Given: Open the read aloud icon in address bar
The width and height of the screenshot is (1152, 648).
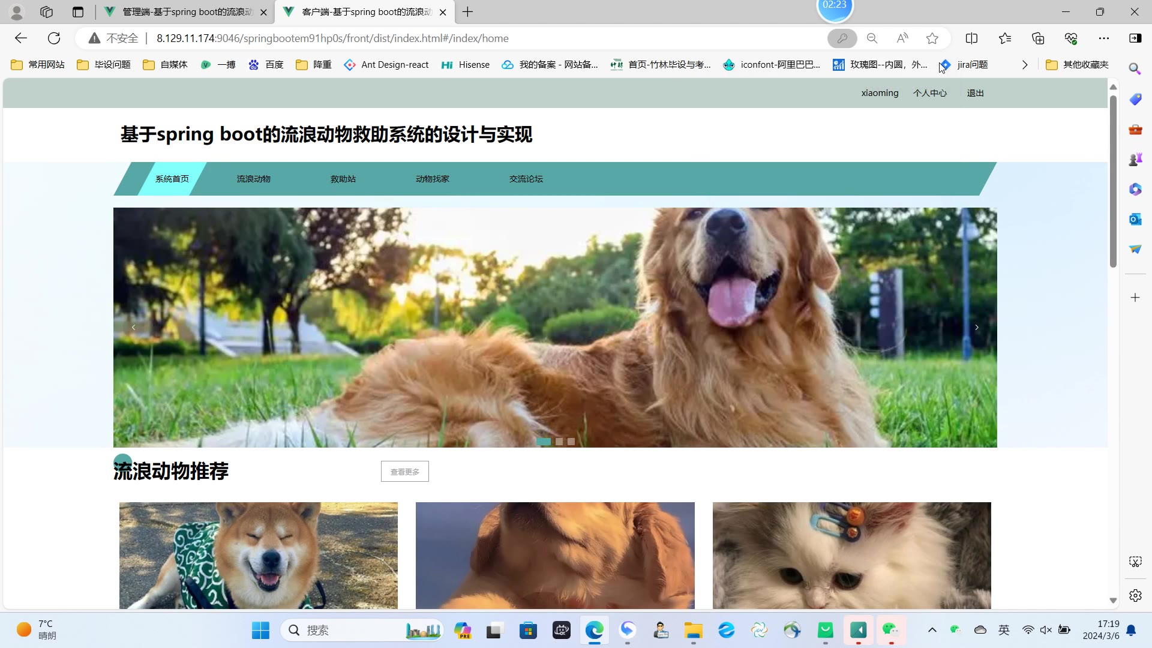Looking at the screenshot, I should pyautogui.click(x=902, y=38).
